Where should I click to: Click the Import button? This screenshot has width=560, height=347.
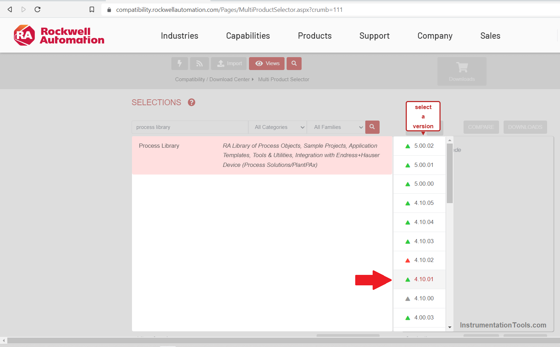click(x=229, y=63)
